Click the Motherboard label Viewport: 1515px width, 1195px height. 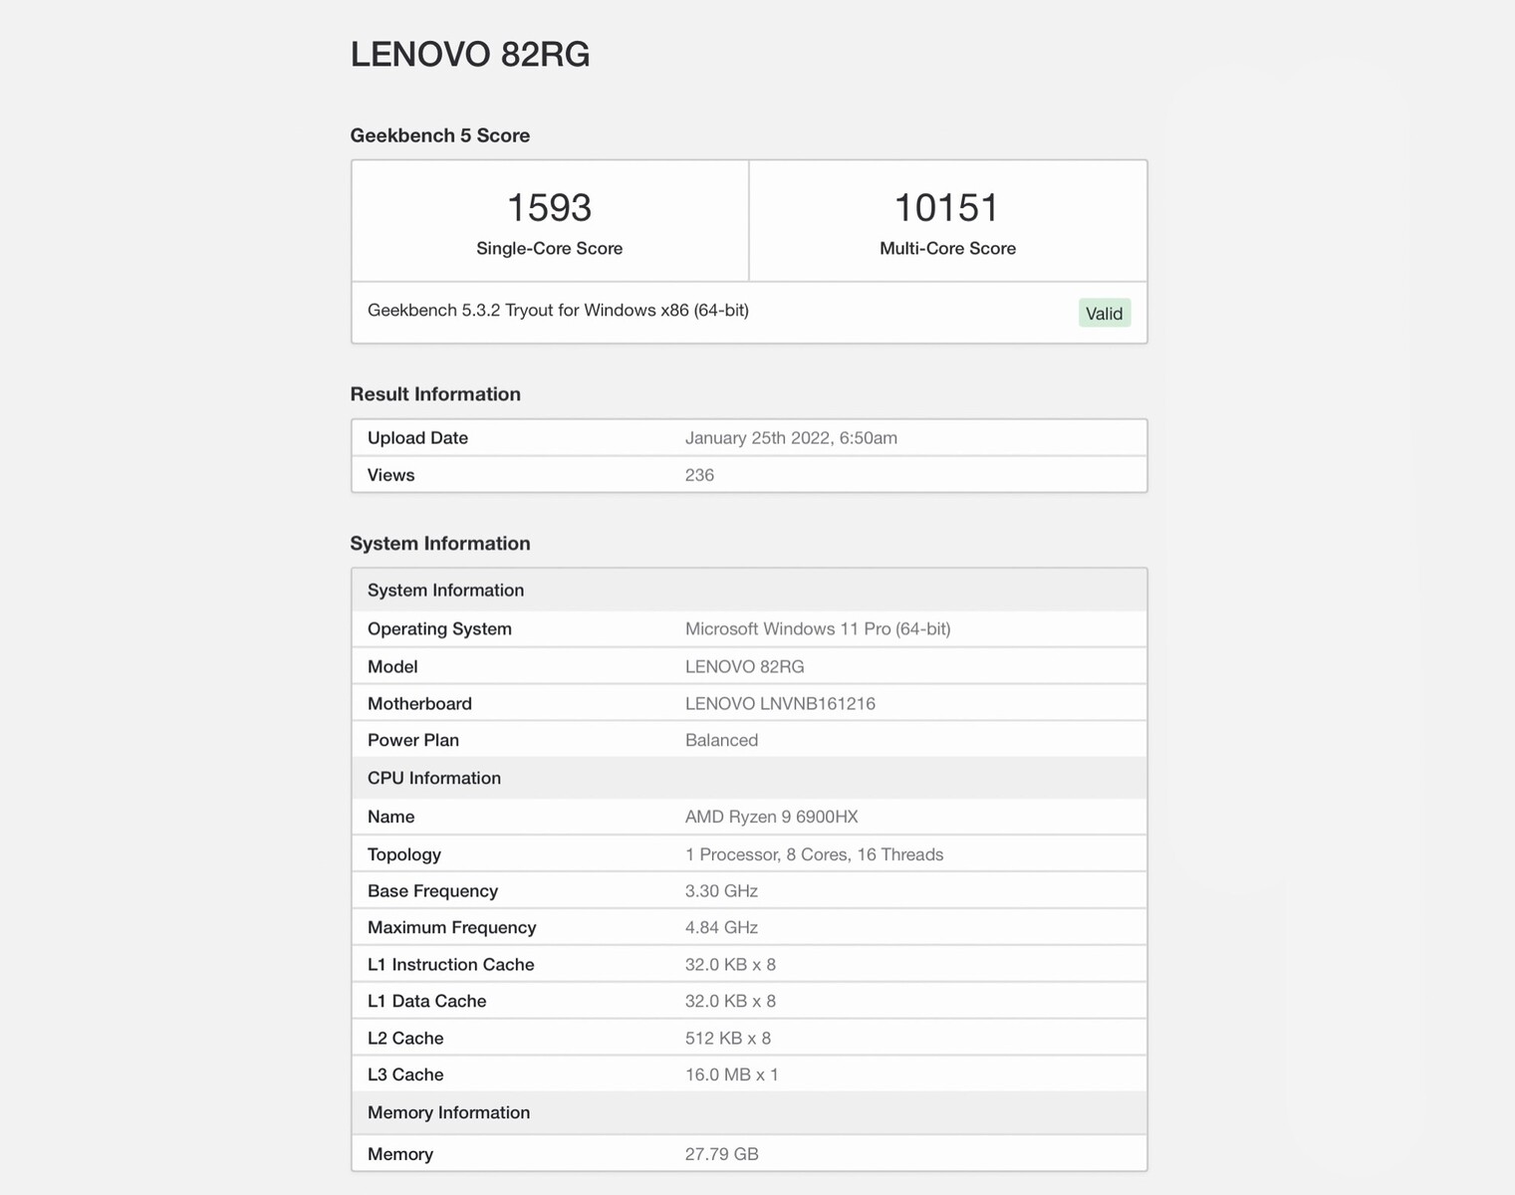[419, 704]
